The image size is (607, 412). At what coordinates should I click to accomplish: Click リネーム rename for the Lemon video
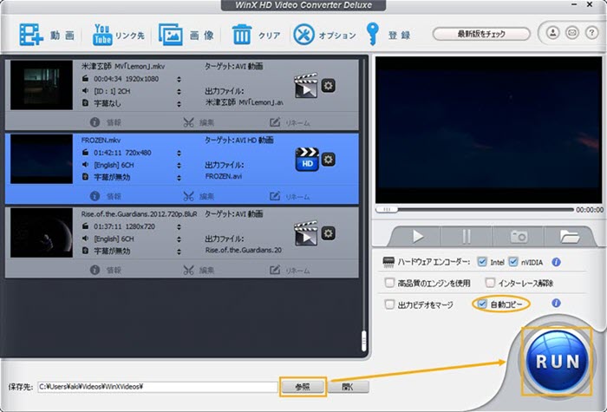tap(290, 122)
